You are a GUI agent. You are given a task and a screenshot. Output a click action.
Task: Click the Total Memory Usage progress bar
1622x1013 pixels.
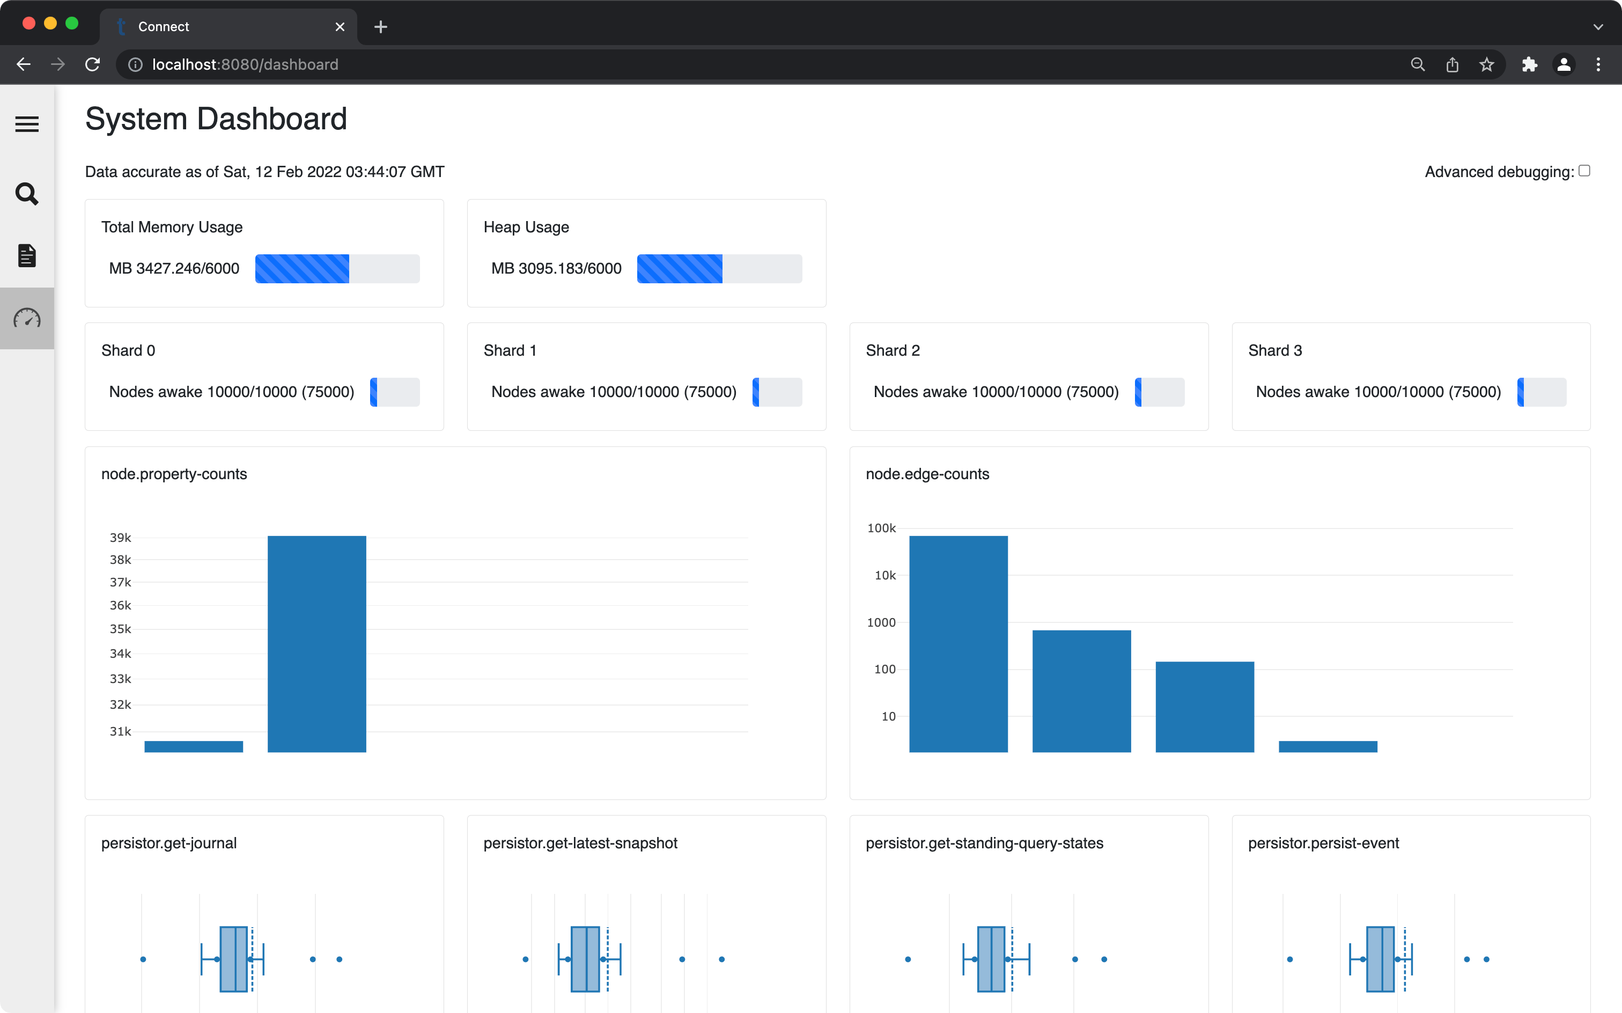[x=337, y=269]
